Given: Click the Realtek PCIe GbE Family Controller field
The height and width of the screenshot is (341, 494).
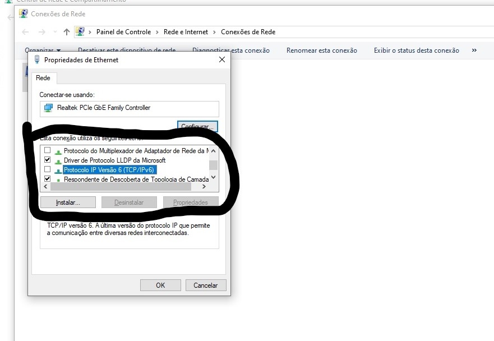Looking at the screenshot, I should pyautogui.click(x=130, y=109).
